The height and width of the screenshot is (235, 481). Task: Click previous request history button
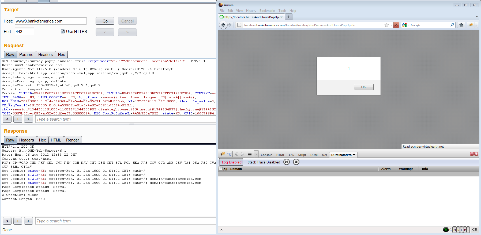[x=105, y=32]
